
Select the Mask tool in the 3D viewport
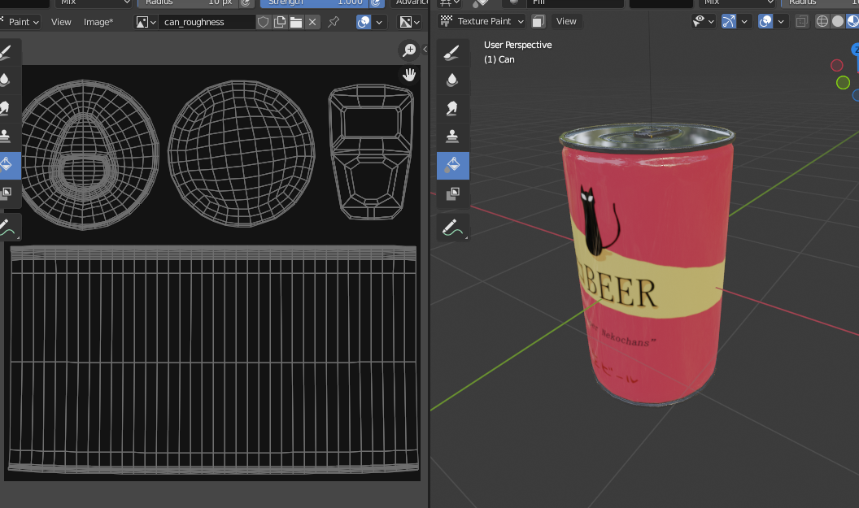pyautogui.click(x=452, y=193)
